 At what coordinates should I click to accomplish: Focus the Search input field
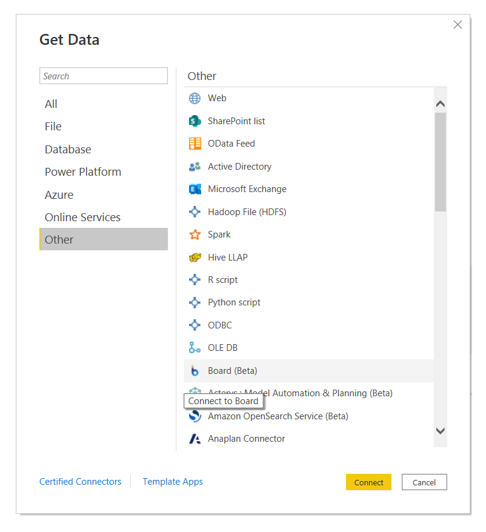[x=104, y=76]
